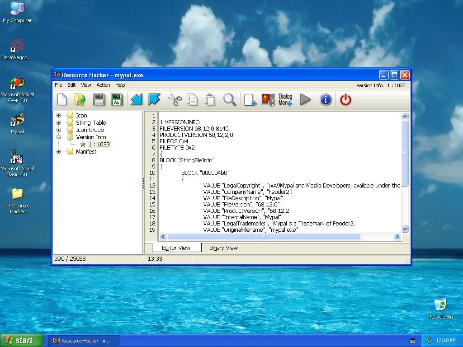Open the Microsoft Visual Basic 6.0 shortcut

[17, 163]
